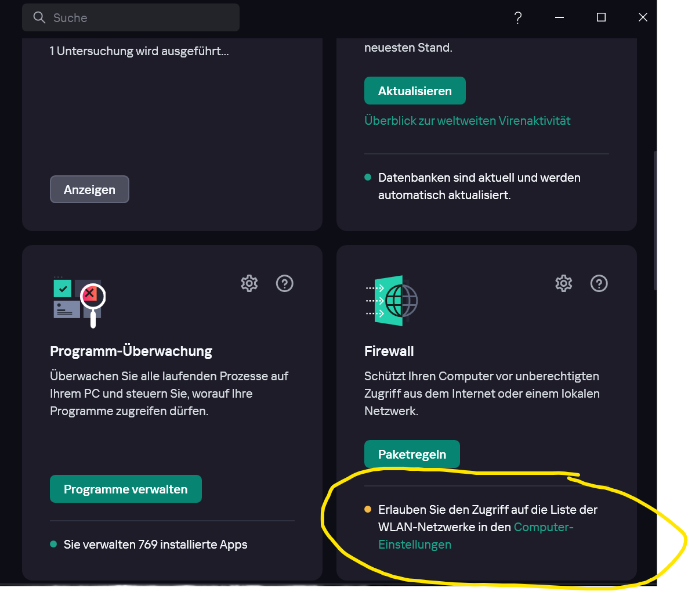Click the vertical scrollbar thumb
This screenshot has width=688, height=591.
click(655, 221)
